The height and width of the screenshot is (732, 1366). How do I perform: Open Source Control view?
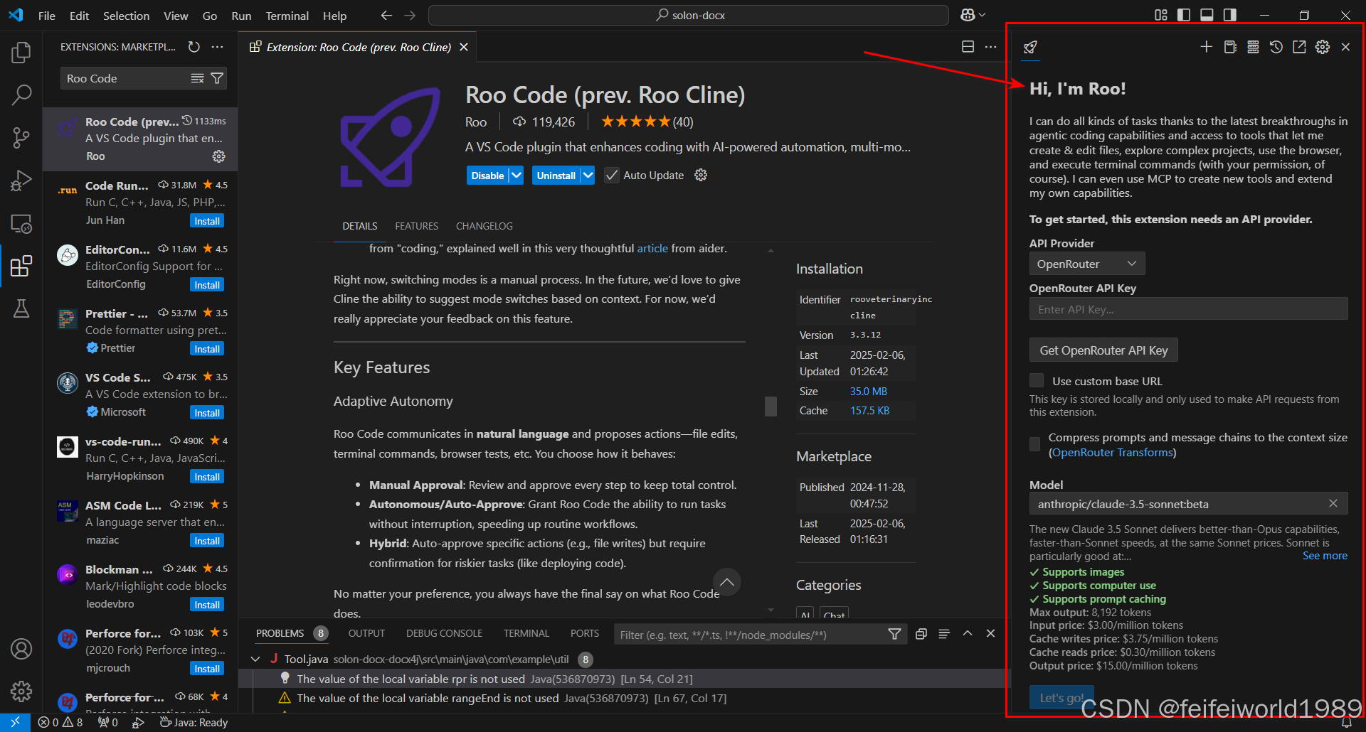pos(21,137)
